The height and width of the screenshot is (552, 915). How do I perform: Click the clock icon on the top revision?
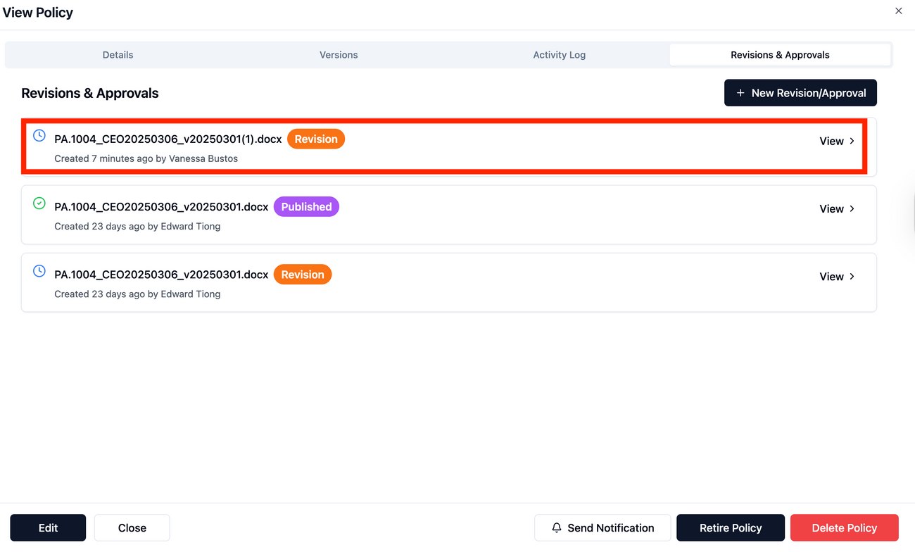(39, 135)
